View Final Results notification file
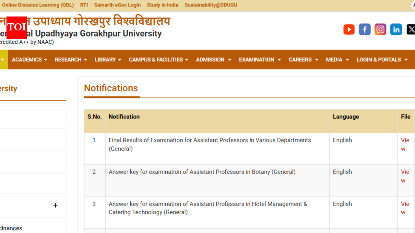Viewport: 415px width, 233px height. [405, 144]
